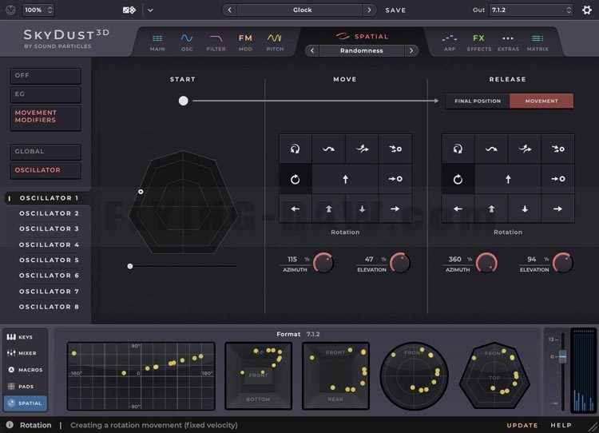
Task: Select wavy arrow movement in RELEASE grid
Action: (491, 149)
